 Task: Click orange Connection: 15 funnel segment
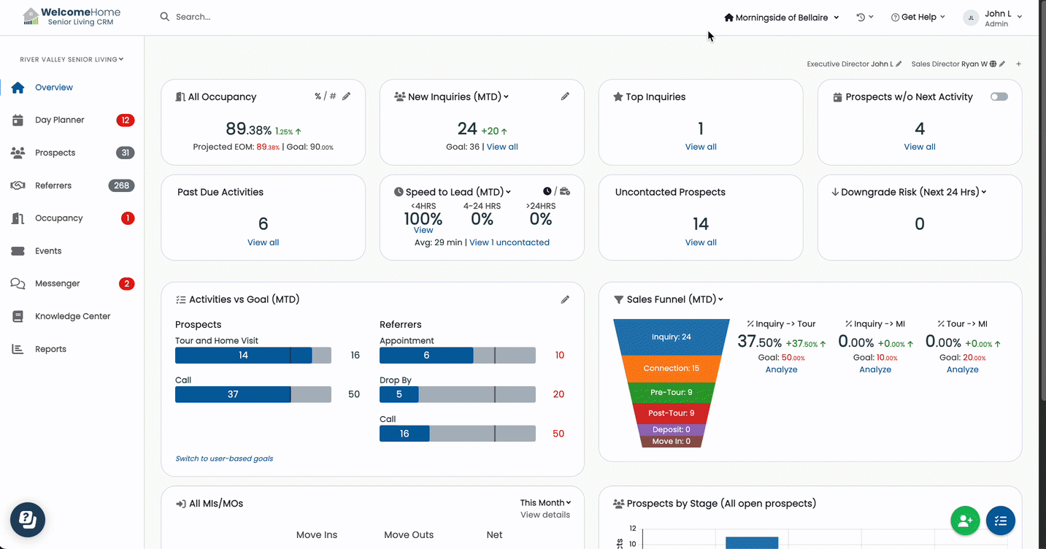[x=672, y=368]
